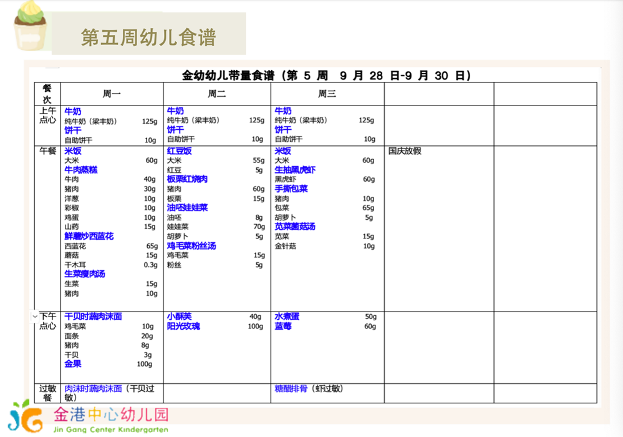Click the snack name 金果

click(x=73, y=364)
